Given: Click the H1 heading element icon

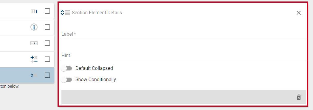Looking at the screenshot, I should click(x=34, y=11).
